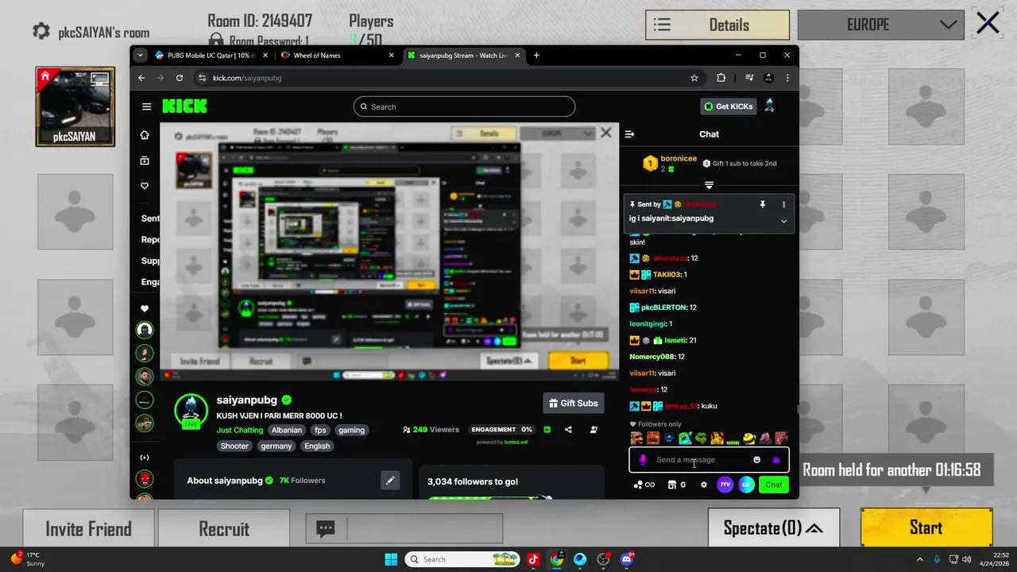This screenshot has width=1017, height=572.
Task: Open the Chrome three-dot menu
Action: [x=787, y=78]
